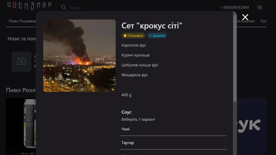Open the hamburger menu
This screenshot has height=155, width=276.
[260, 7]
